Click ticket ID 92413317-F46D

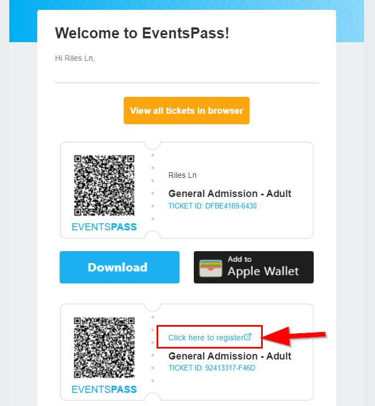pos(211,368)
